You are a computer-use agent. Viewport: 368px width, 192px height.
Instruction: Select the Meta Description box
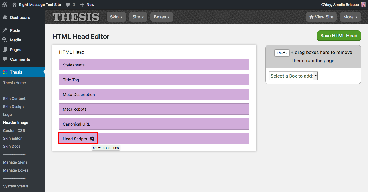pyautogui.click(x=154, y=94)
